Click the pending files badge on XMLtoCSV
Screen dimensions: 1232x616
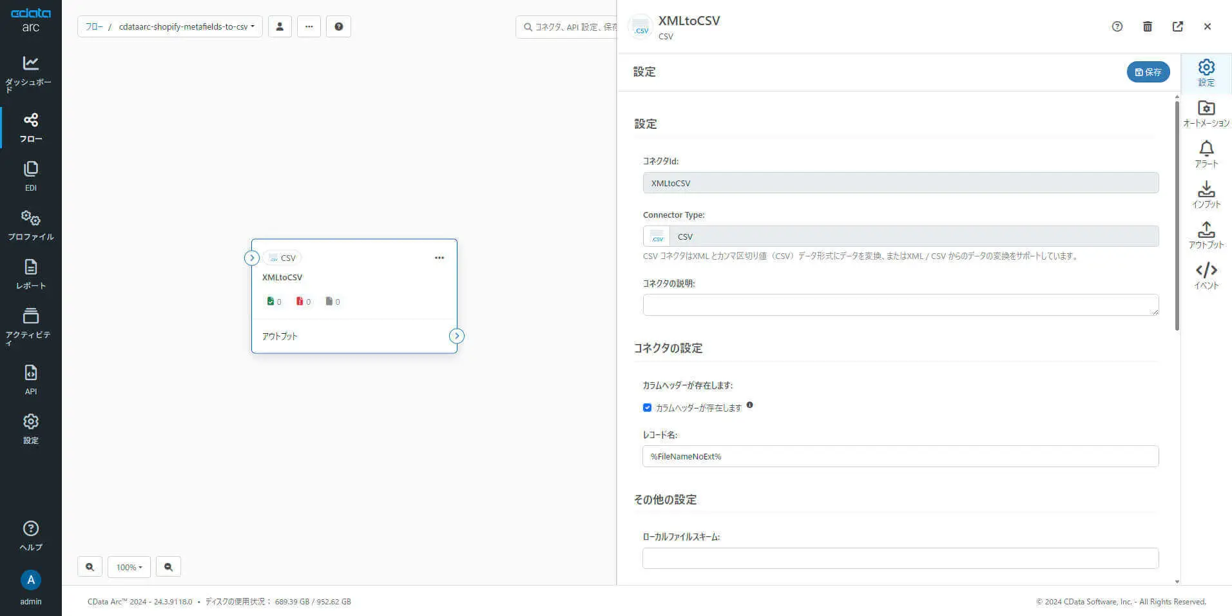[333, 302]
